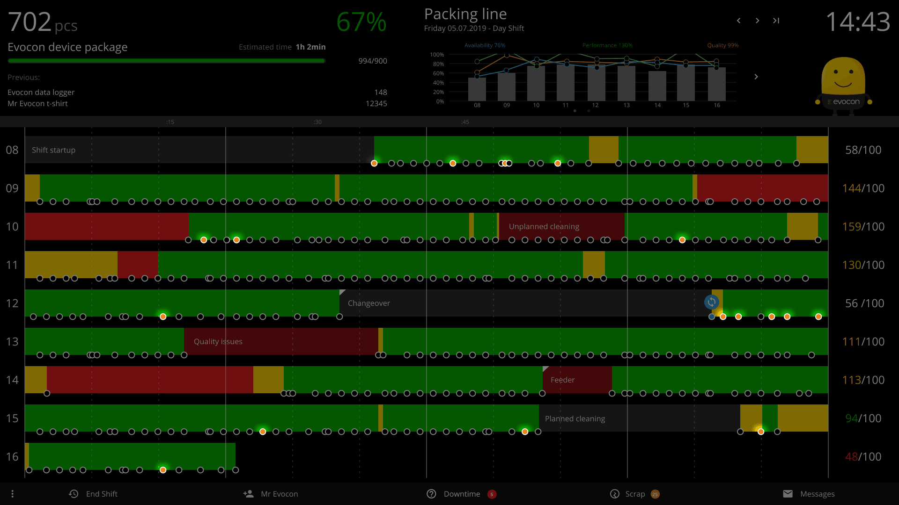Click the 48/100 hour 16 total

point(863,456)
